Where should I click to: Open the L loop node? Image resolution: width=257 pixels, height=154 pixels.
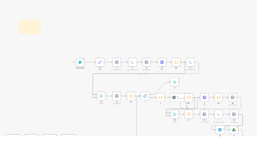[145, 96]
